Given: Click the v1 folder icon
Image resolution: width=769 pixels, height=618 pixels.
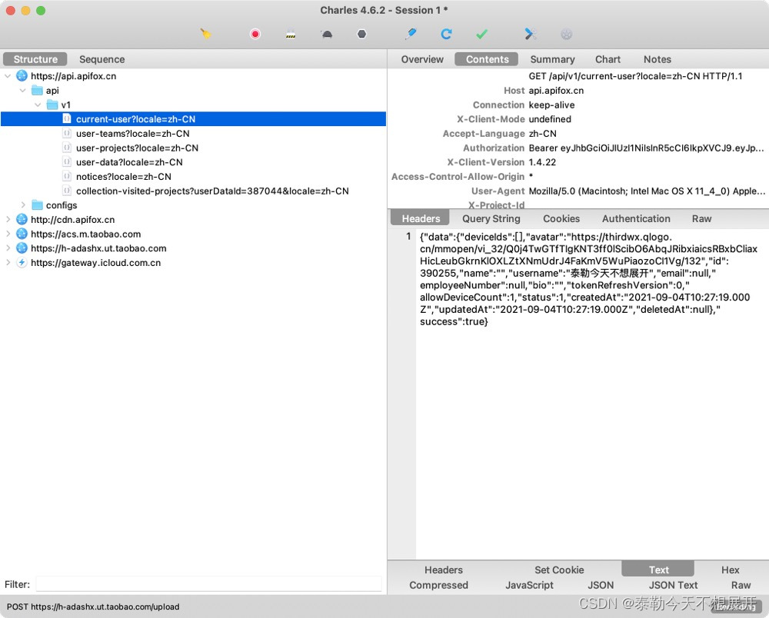Looking at the screenshot, I should 52,105.
